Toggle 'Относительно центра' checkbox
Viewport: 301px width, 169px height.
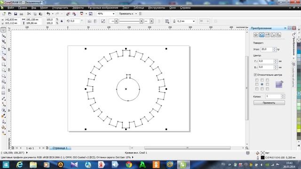[255, 75]
